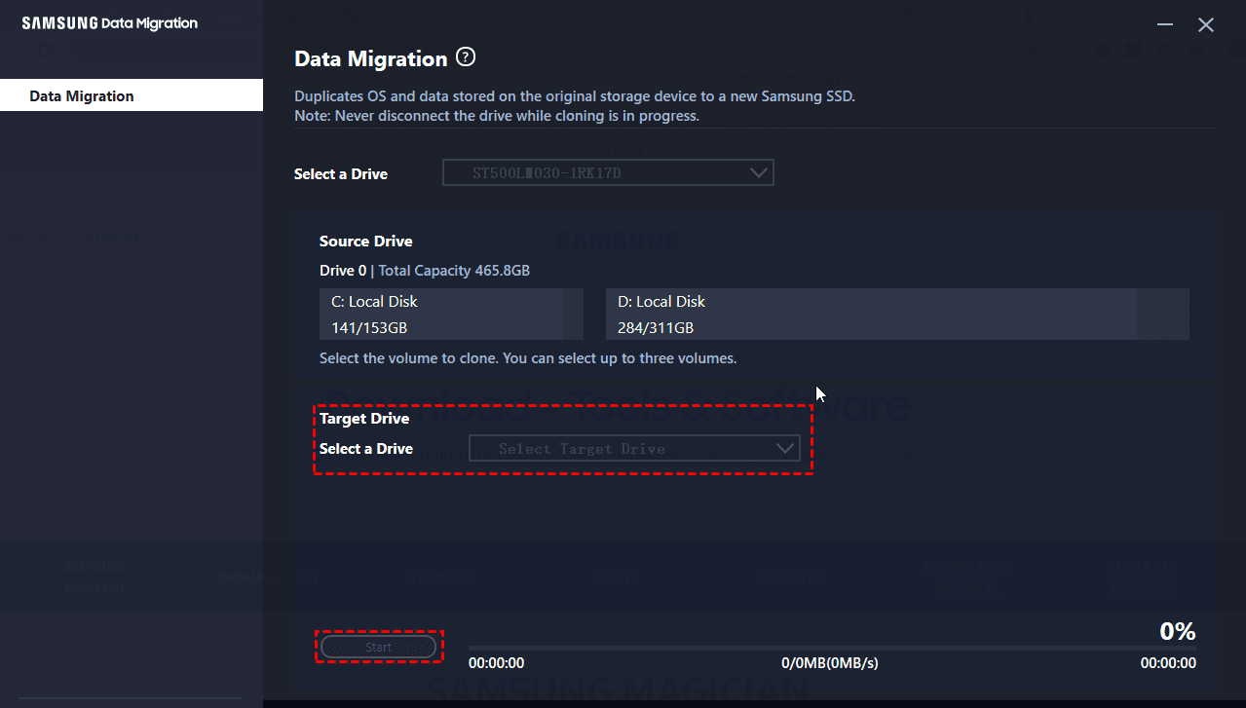Select the C: Local Disk volume
The height and width of the screenshot is (708, 1246).
(x=451, y=315)
